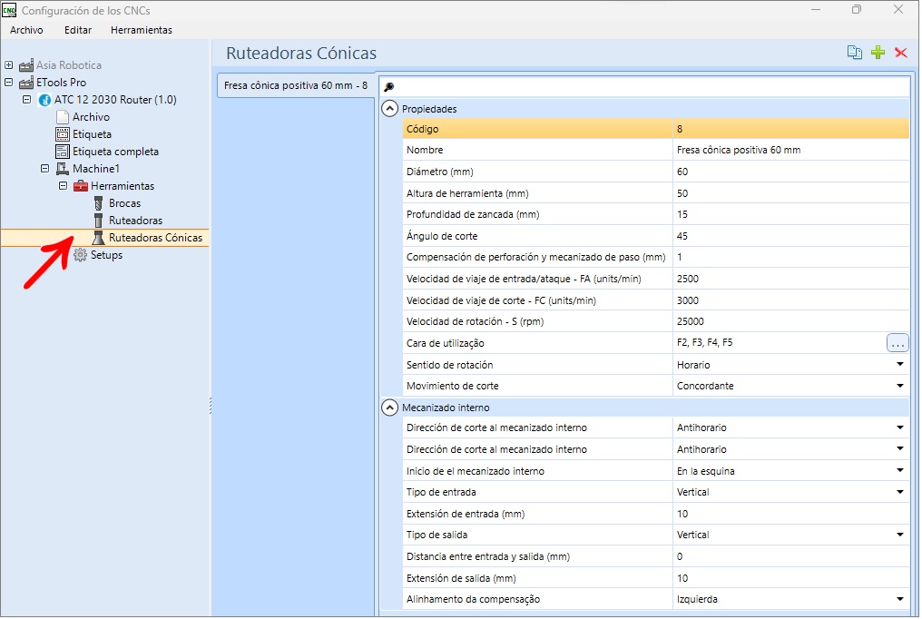Collapse the Propiedades section
Viewport: 922px width, 619px height.
pyautogui.click(x=390, y=109)
